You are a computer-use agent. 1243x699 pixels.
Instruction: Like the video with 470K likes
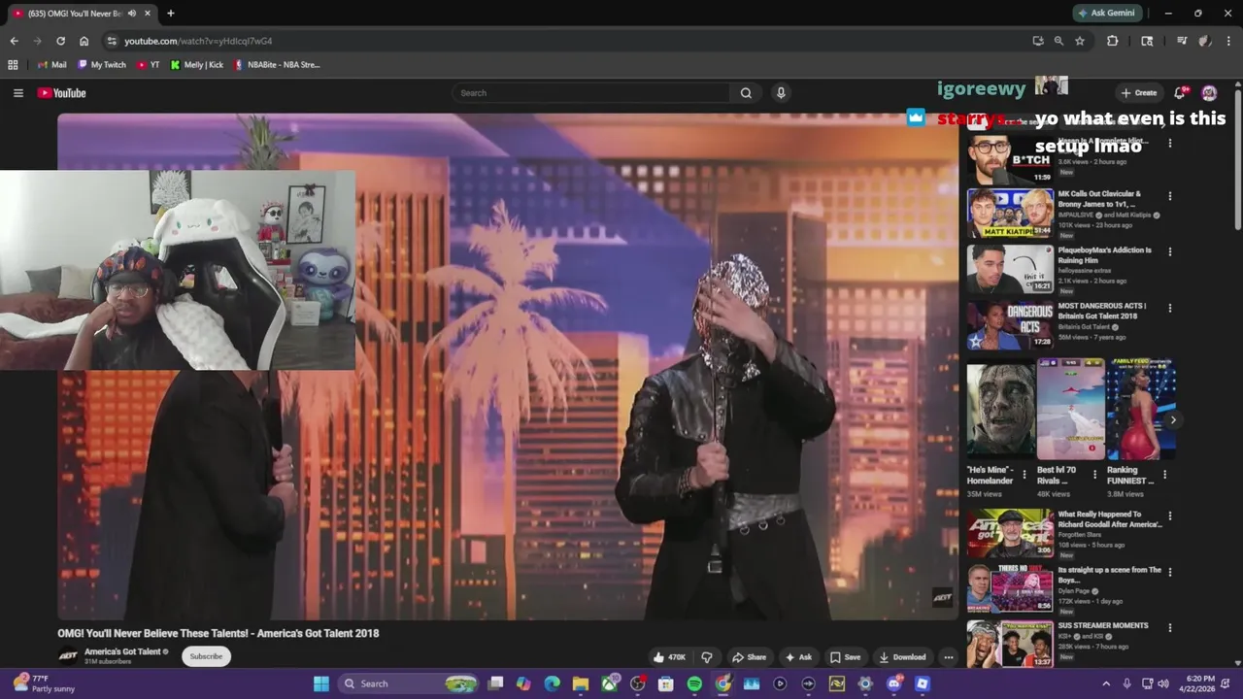[669, 657]
